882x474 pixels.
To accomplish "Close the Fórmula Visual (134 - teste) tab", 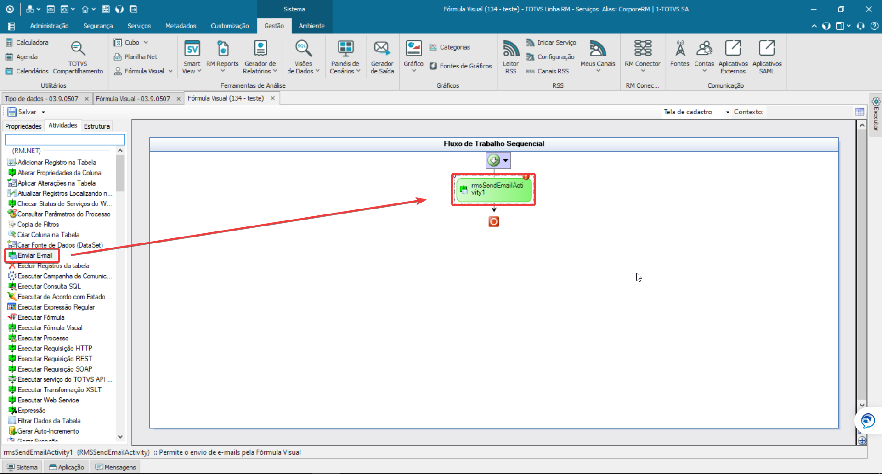I will [x=273, y=98].
